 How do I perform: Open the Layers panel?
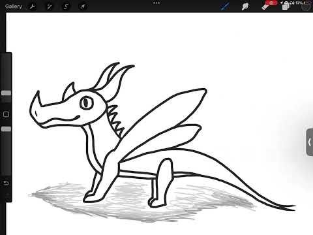coord(286,7)
